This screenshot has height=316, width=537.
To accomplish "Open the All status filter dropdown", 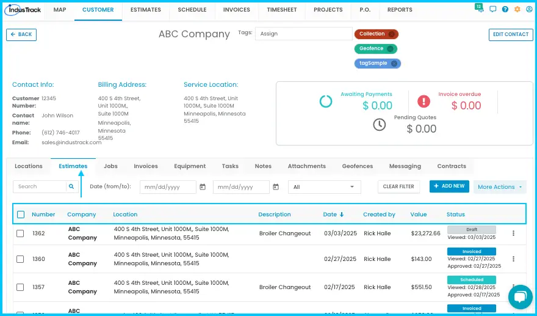I will [x=324, y=187].
